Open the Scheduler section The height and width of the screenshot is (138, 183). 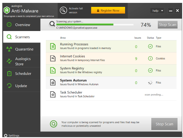[x=22, y=73]
